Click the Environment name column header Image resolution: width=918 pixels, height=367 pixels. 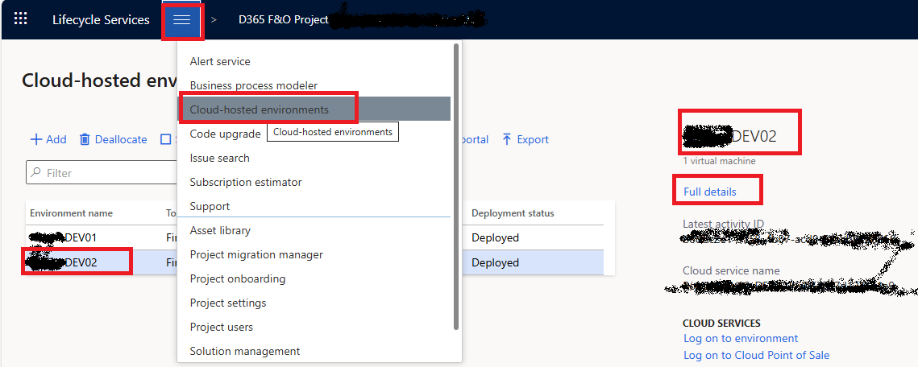(x=72, y=213)
